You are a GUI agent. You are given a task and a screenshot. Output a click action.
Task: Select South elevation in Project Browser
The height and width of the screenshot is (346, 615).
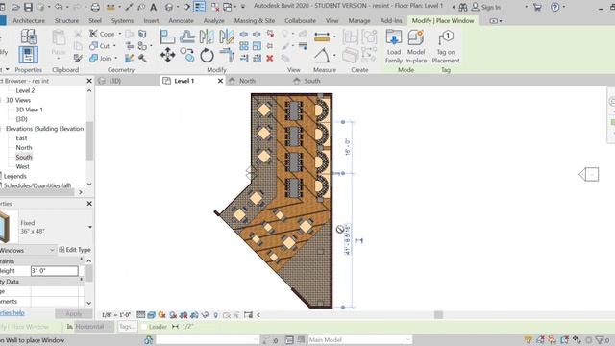click(24, 157)
